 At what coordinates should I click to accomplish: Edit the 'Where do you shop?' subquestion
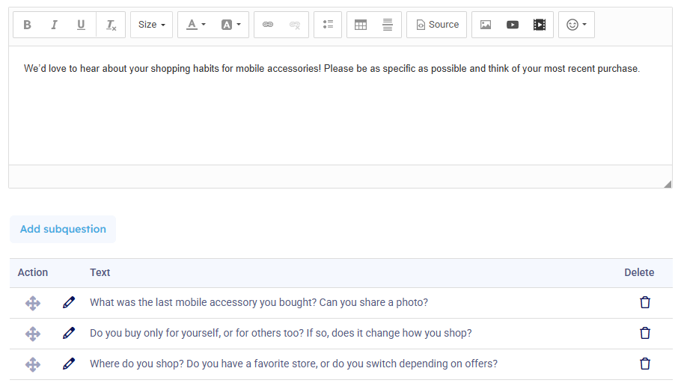[69, 364]
